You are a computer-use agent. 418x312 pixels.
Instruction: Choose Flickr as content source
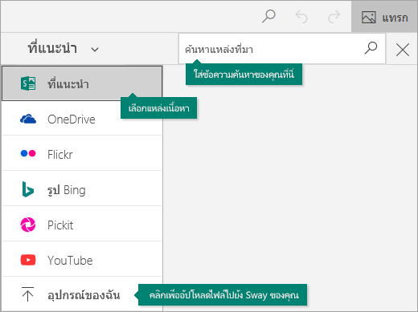coord(82,153)
